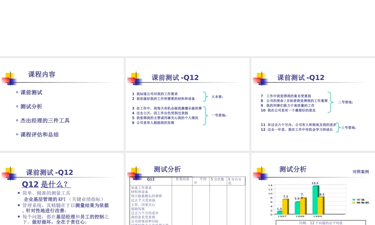The height and width of the screenshot is (225, 375).
Task: Select question 11 about 谈及我的进步
Action: [298, 124]
